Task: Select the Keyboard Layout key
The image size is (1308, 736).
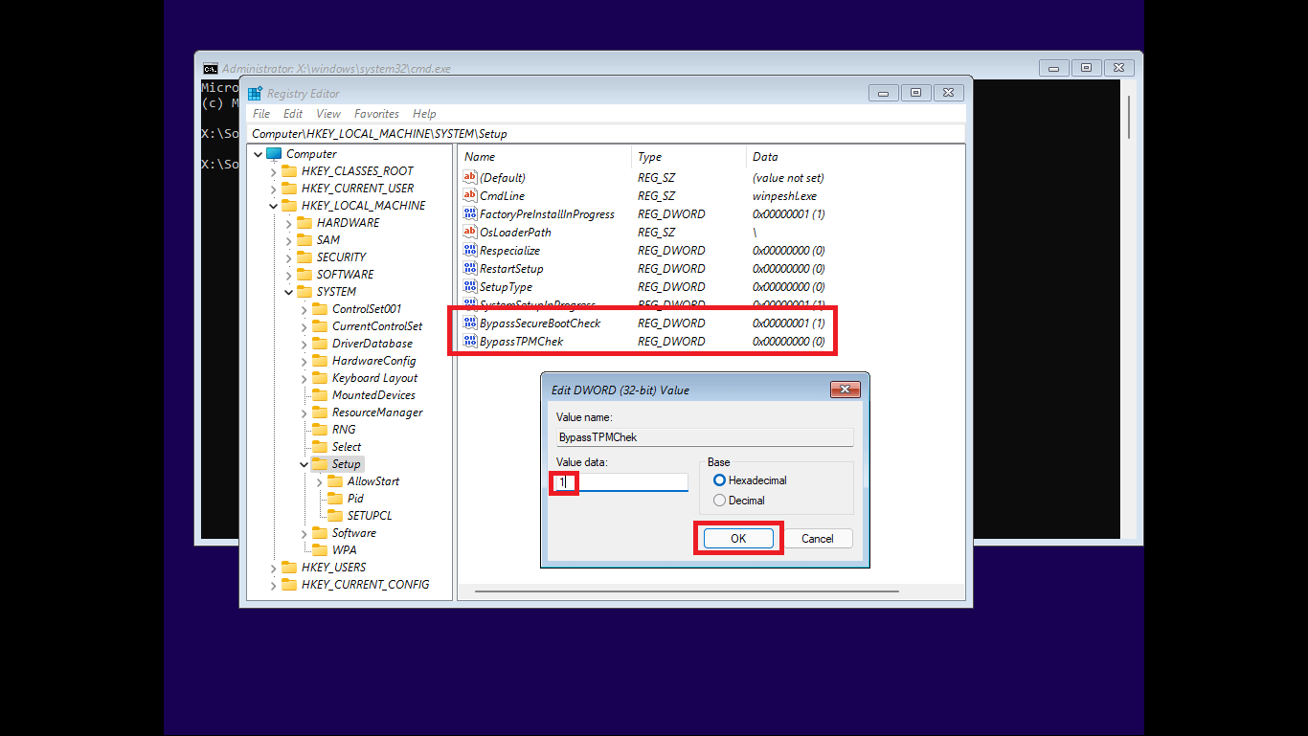Action: click(374, 378)
